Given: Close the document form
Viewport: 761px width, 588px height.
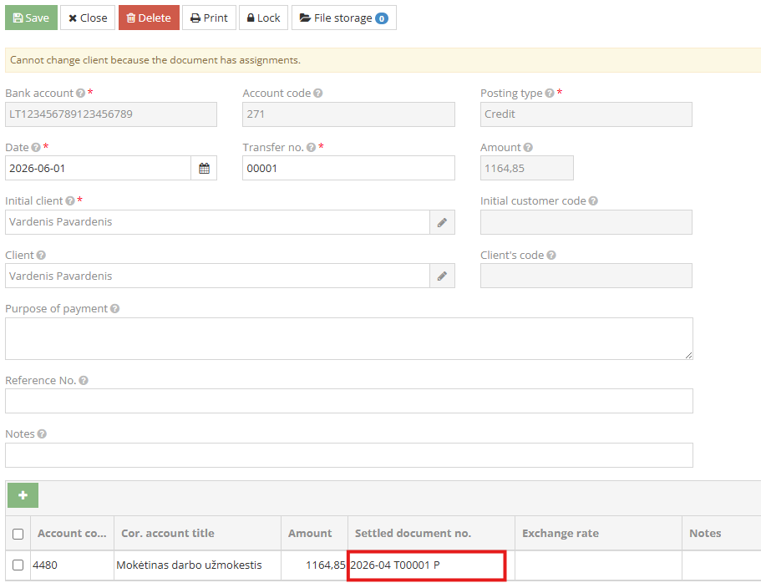Looking at the screenshot, I should coord(88,18).
